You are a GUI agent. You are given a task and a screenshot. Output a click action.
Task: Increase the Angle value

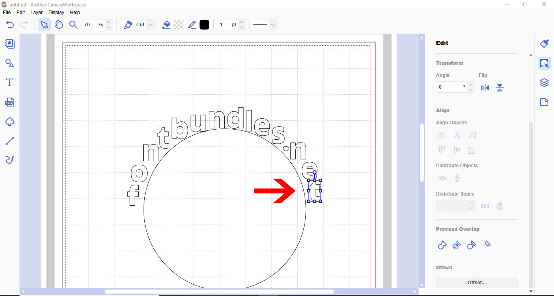coord(471,85)
